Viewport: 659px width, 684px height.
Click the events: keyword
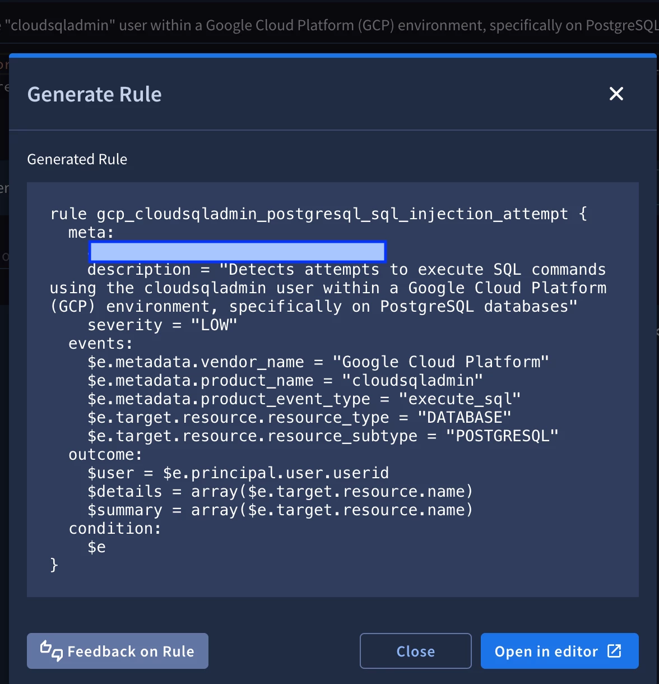click(100, 344)
